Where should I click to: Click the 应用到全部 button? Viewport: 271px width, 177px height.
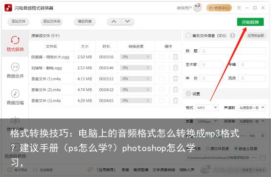pos(256,36)
